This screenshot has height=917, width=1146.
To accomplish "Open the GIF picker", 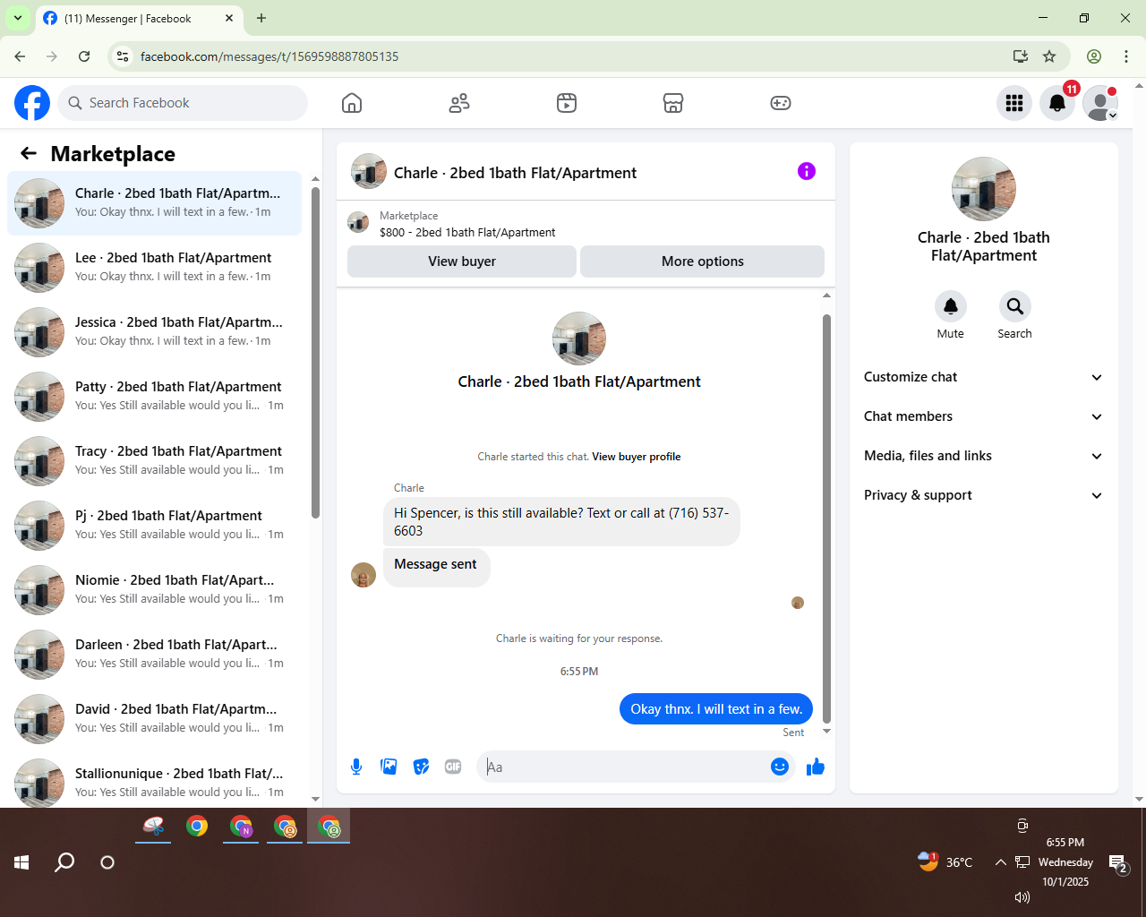I will tap(453, 767).
